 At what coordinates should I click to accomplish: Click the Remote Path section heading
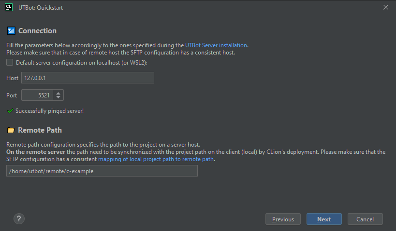pos(40,130)
